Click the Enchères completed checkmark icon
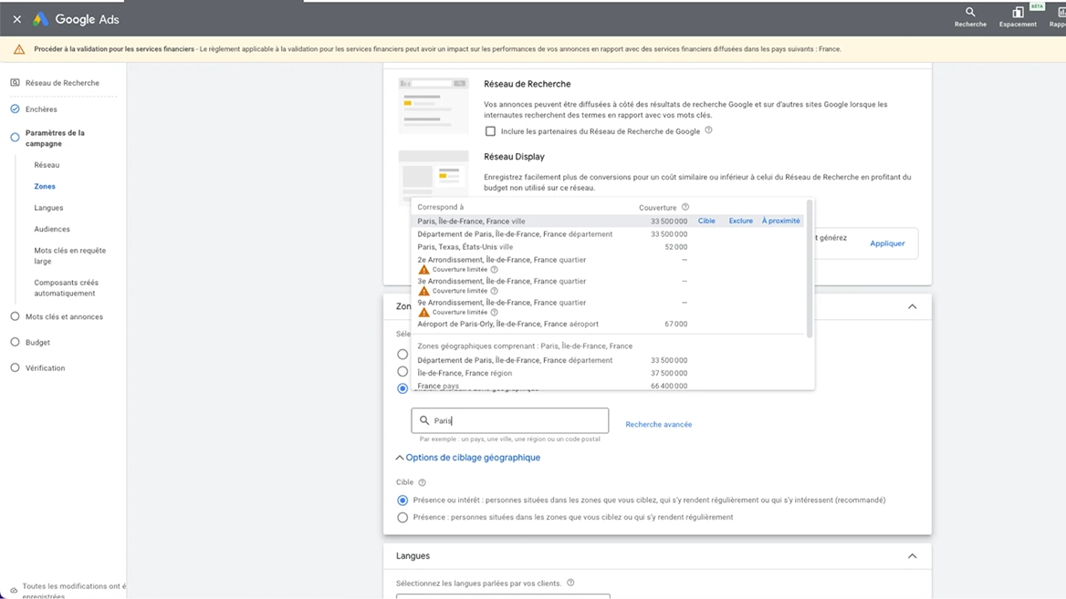 tap(15, 108)
